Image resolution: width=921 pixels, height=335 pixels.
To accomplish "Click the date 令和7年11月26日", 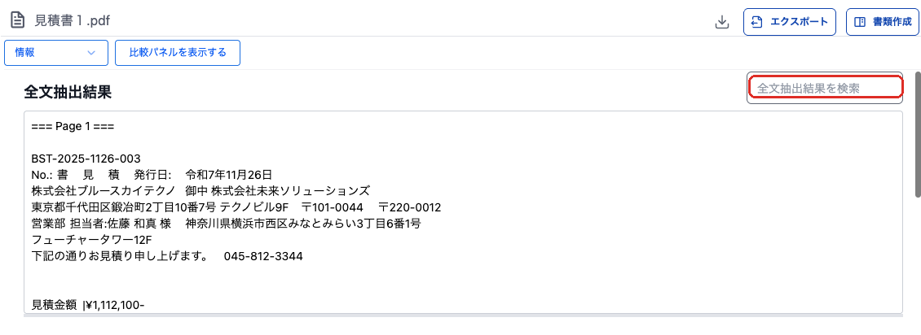I will pyautogui.click(x=228, y=175).
